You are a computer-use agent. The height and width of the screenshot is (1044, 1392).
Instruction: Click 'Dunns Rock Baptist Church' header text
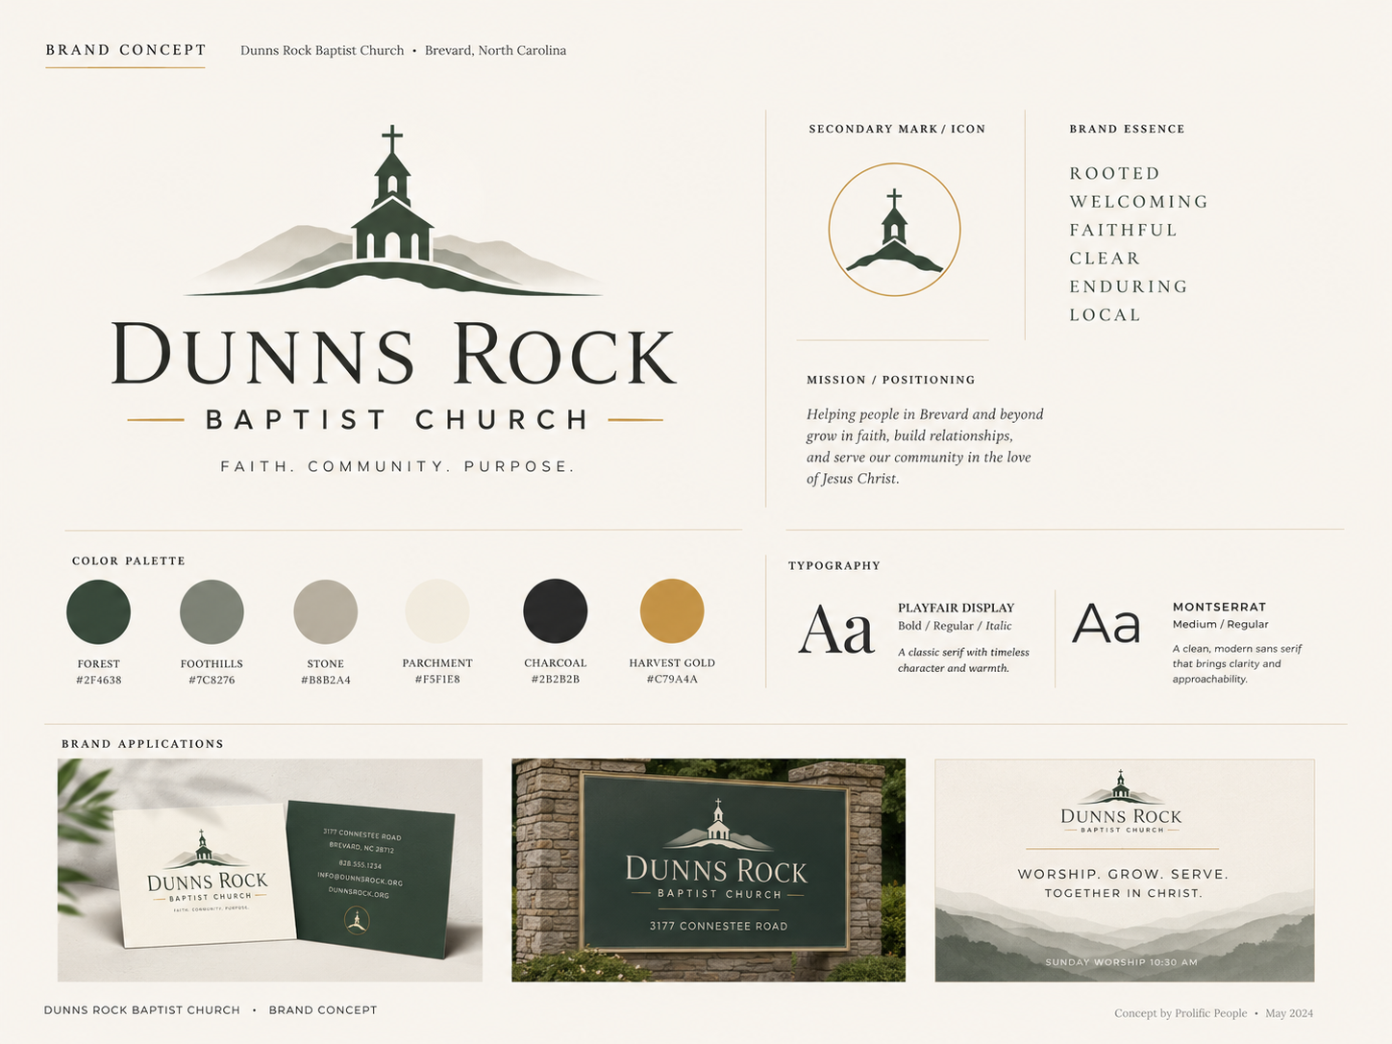tap(322, 50)
